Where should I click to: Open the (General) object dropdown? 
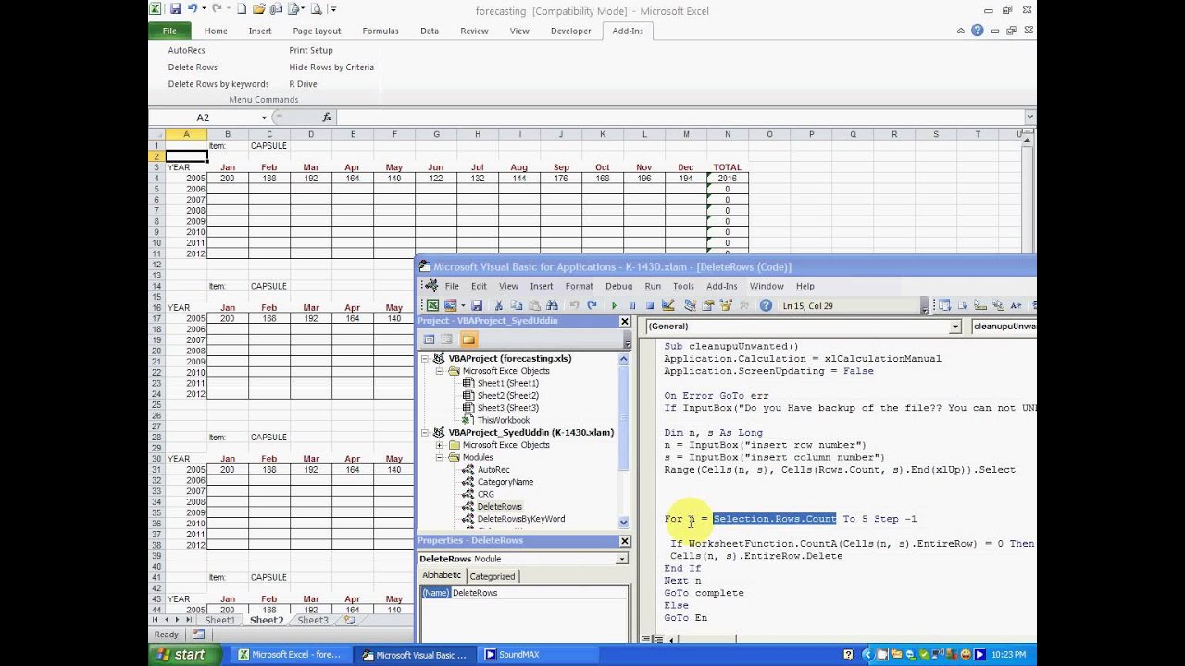[x=954, y=327]
